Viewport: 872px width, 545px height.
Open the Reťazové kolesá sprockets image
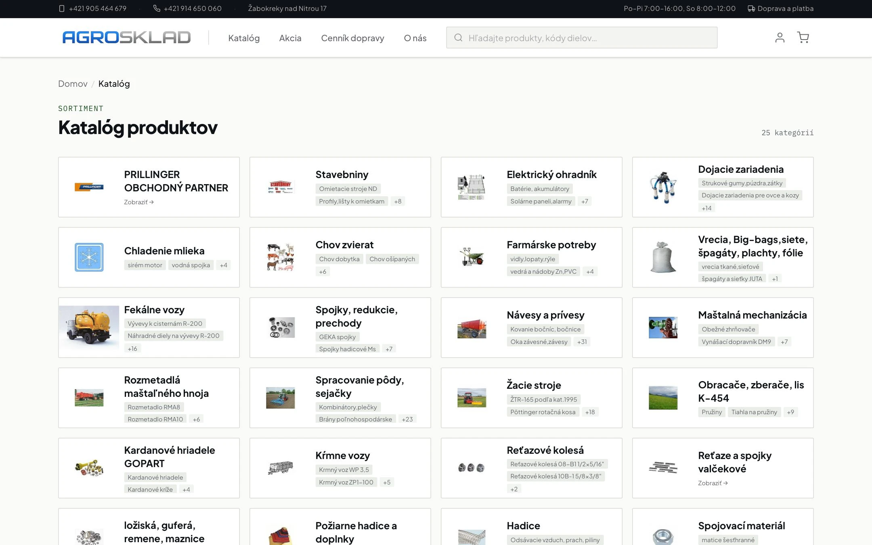click(472, 468)
